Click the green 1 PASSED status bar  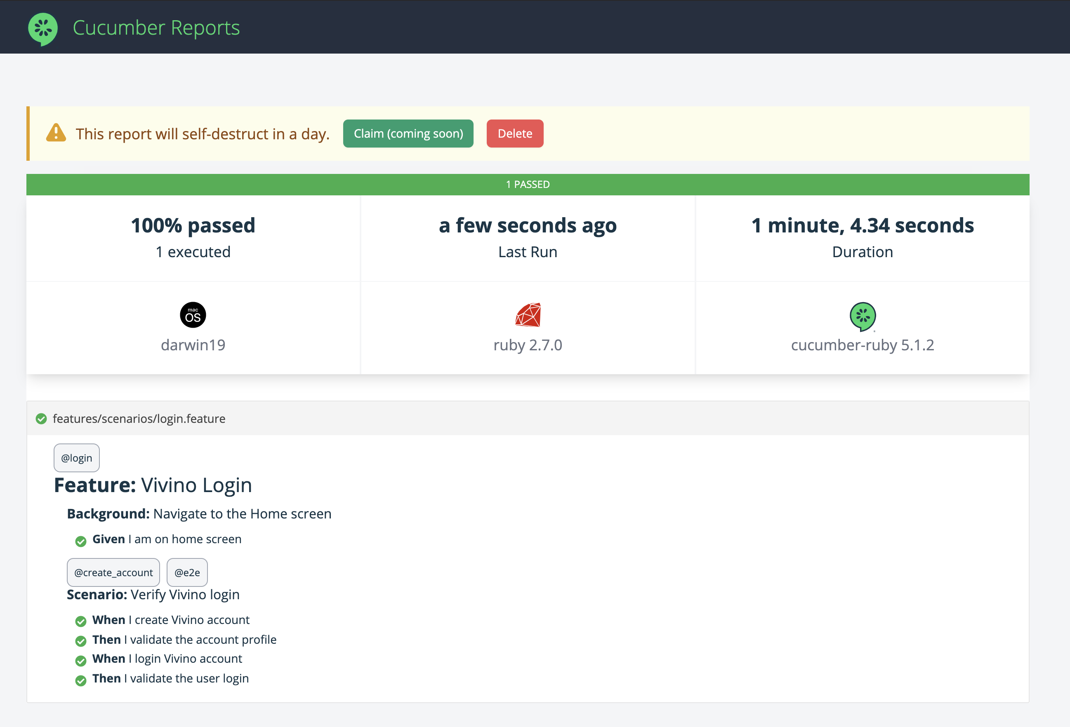point(528,185)
